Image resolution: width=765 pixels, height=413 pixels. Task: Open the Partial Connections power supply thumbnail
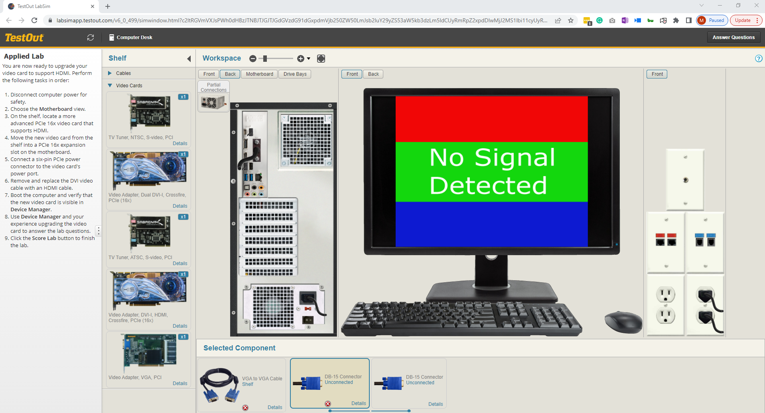tap(213, 103)
